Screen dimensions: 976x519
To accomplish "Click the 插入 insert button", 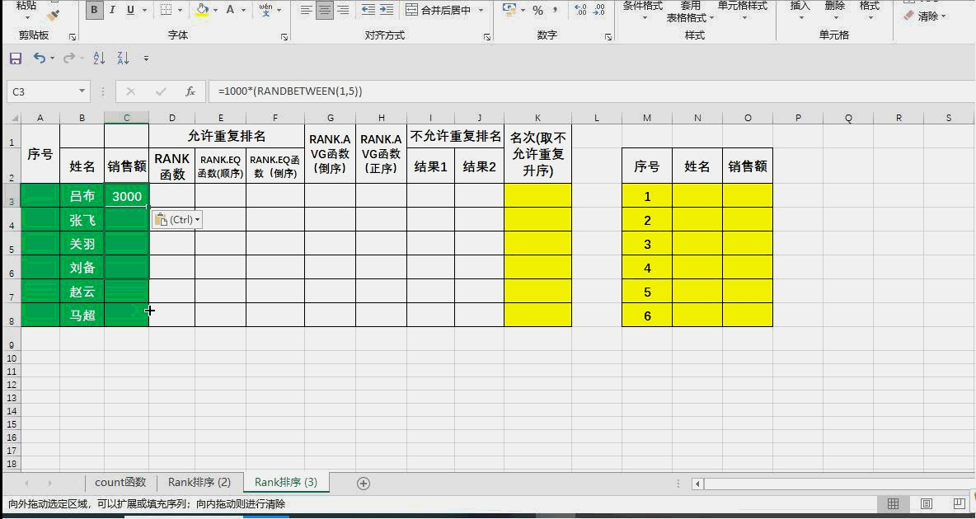I will (800, 9).
